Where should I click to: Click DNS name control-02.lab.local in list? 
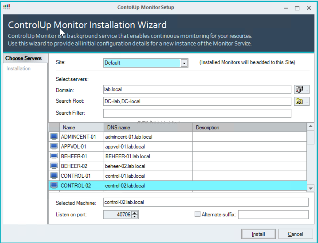(x=125, y=186)
